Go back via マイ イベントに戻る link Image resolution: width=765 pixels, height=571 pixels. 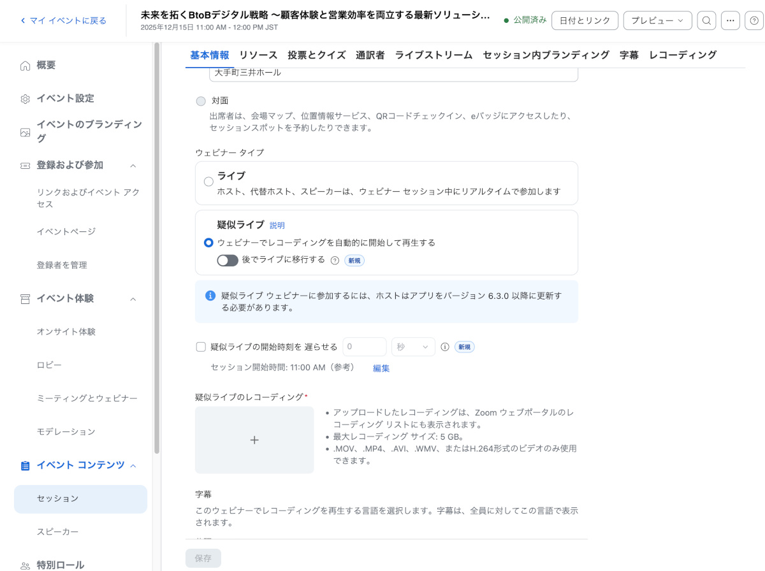(x=63, y=20)
